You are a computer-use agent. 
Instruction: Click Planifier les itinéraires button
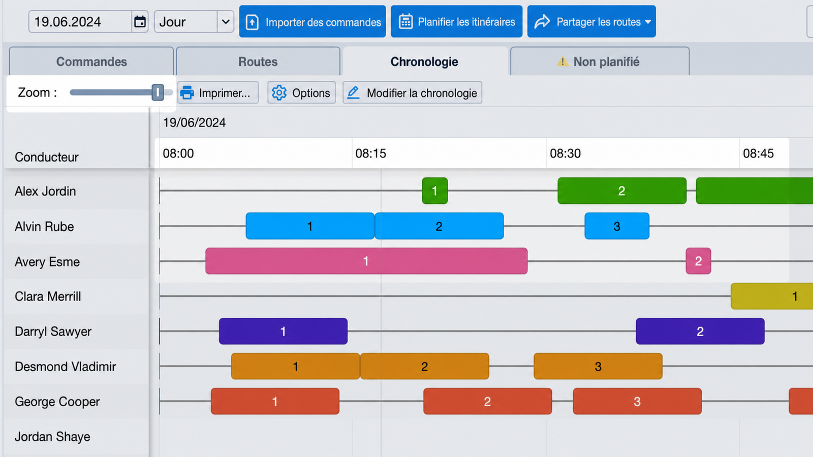coord(456,21)
